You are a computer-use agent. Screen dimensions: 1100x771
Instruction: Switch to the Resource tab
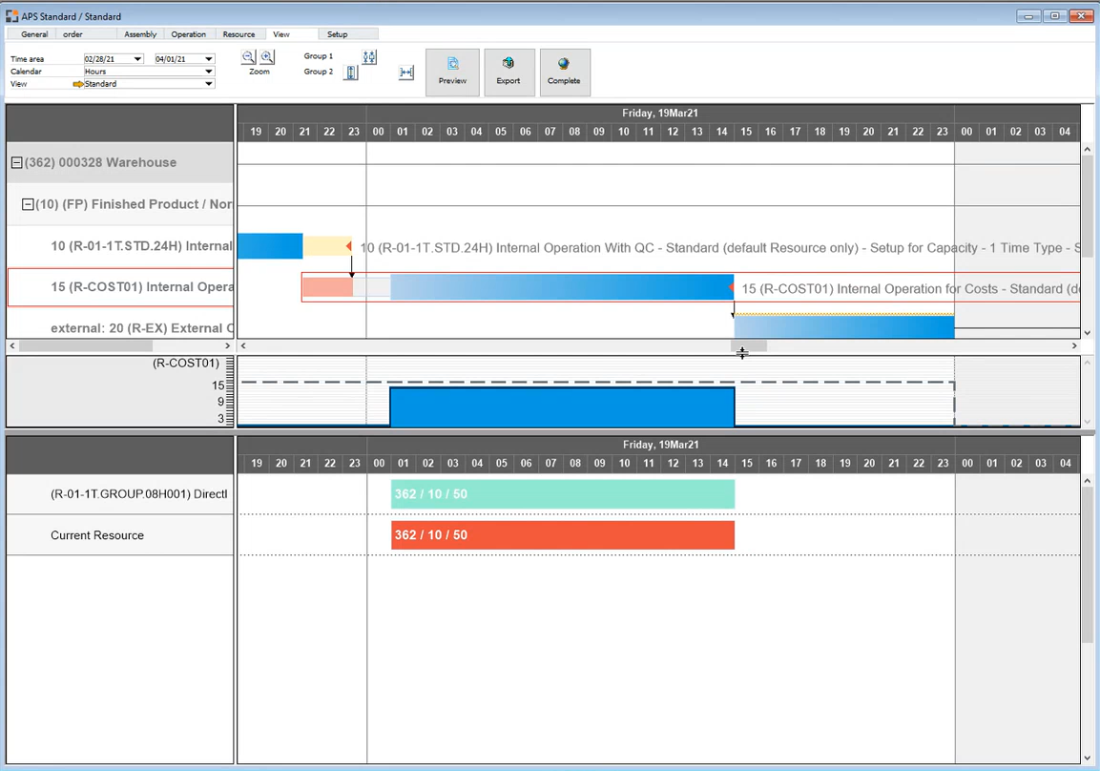pos(239,33)
